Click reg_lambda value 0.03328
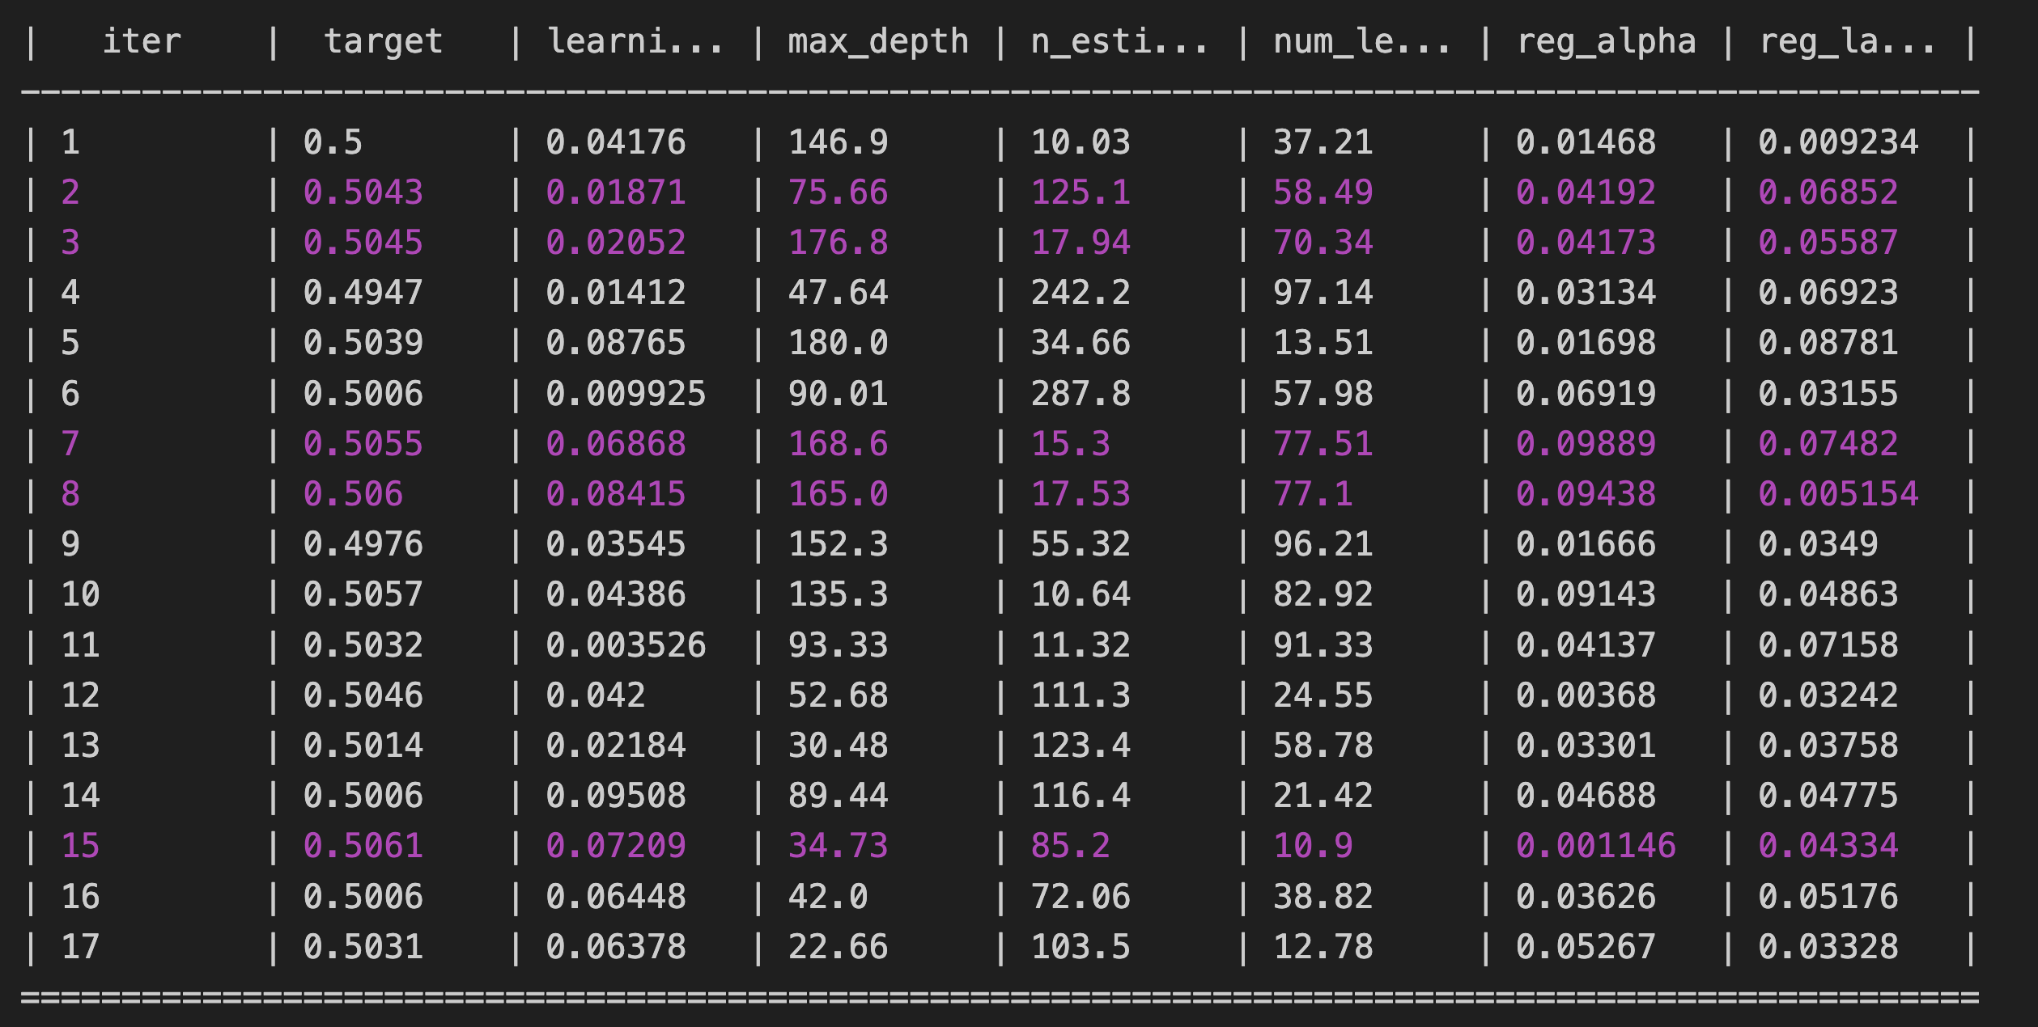 pos(1828,947)
